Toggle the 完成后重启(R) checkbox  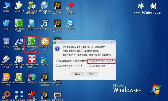(57, 61)
